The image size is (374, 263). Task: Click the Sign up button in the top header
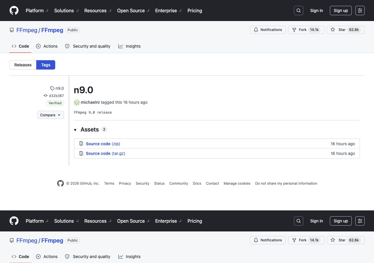click(341, 11)
